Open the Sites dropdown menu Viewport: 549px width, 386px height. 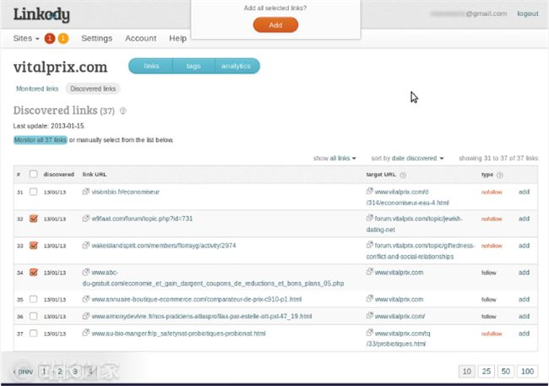pos(26,39)
